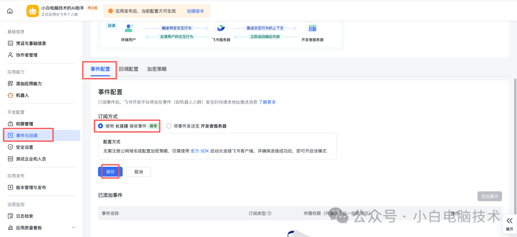Click the 协作者管理 person icon
Viewport: 517px width, 237px height.
(10, 55)
